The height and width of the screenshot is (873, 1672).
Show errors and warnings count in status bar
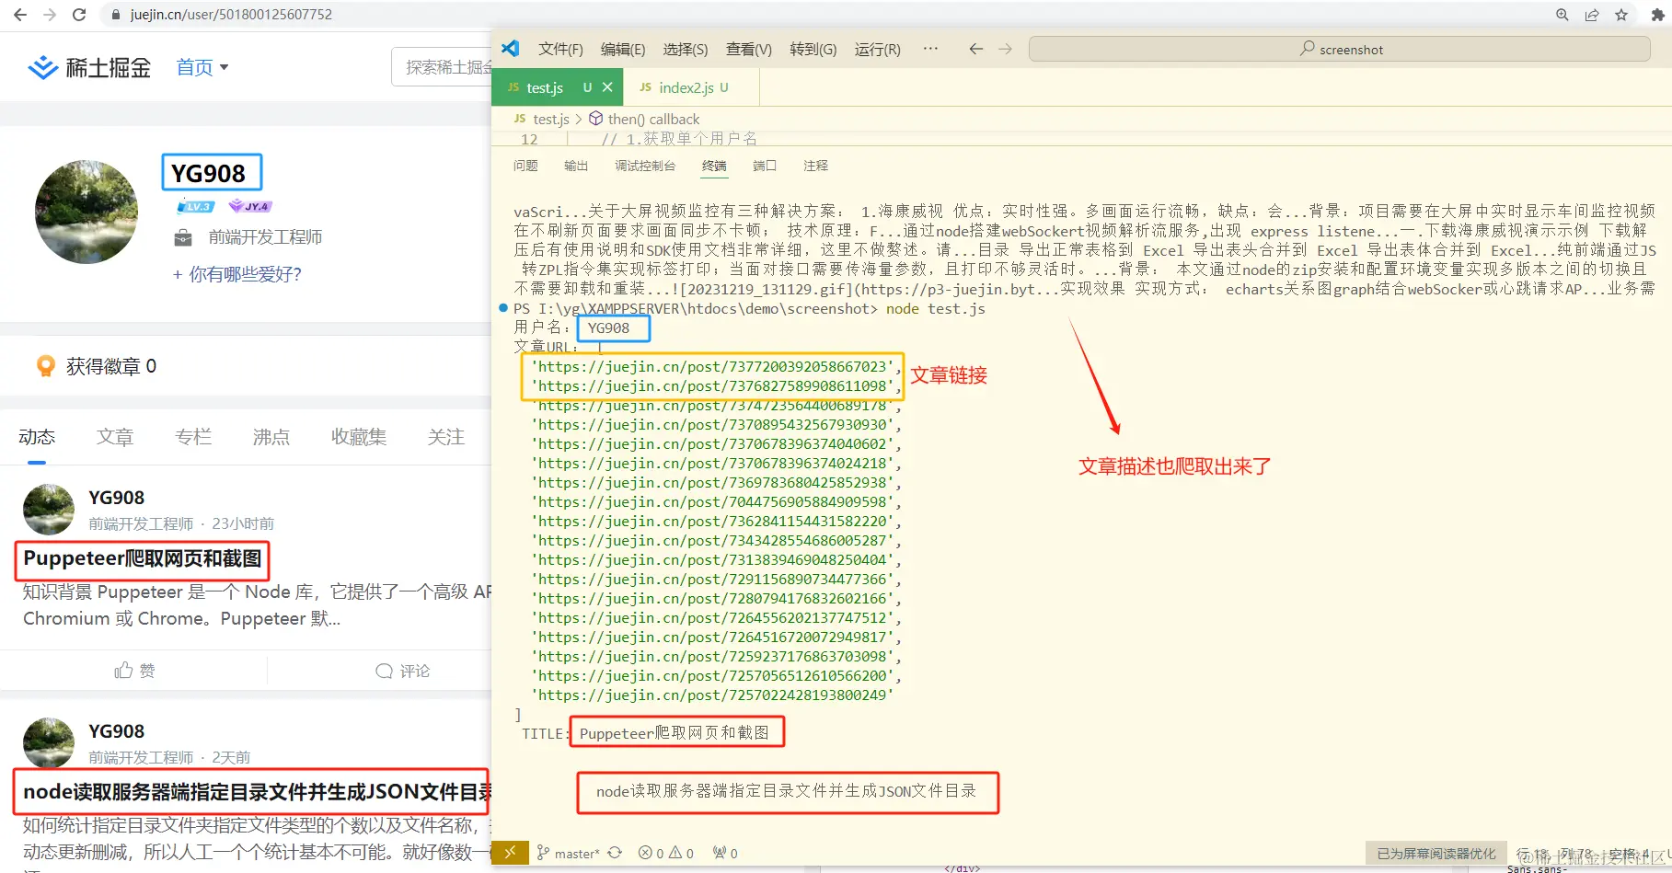tap(666, 853)
